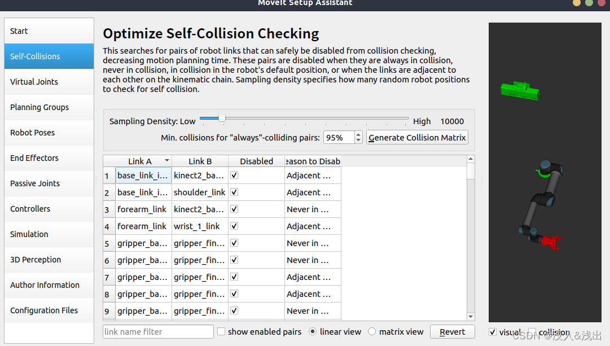Click the green kinect model in viewer
The height and width of the screenshot is (346, 610).
point(520,90)
